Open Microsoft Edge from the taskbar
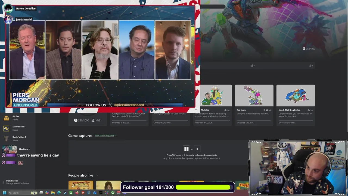Viewport: 348px width, 196px height. click(59, 193)
